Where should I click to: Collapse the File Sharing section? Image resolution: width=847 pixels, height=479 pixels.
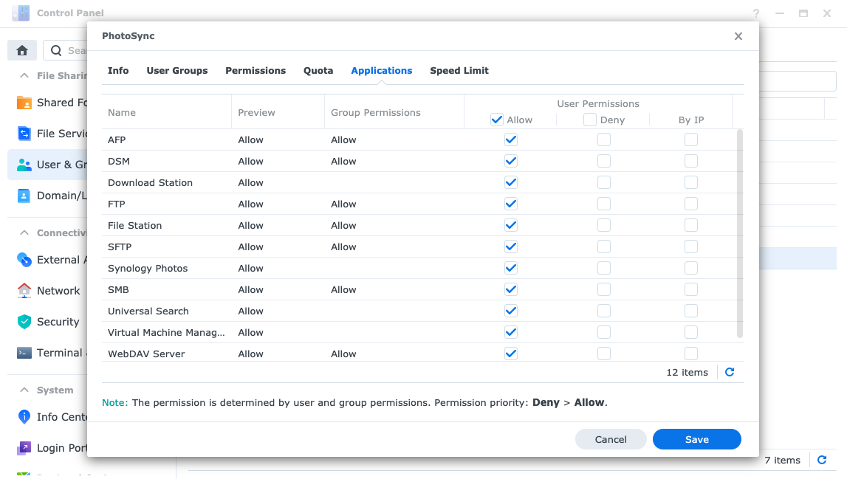click(x=24, y=75)
